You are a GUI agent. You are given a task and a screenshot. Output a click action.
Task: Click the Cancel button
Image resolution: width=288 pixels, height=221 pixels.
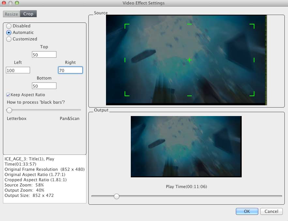(271, 211)
